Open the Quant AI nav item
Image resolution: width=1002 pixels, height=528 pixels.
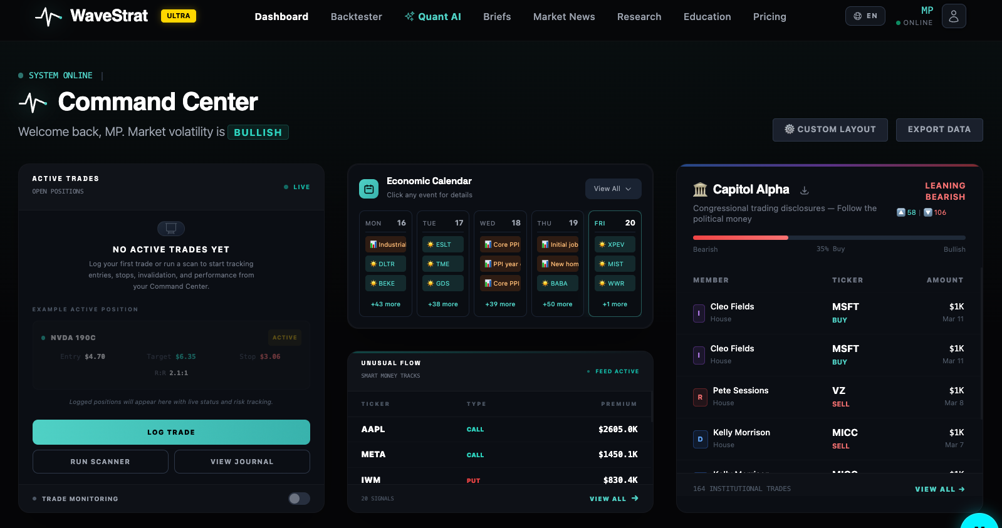433,16
